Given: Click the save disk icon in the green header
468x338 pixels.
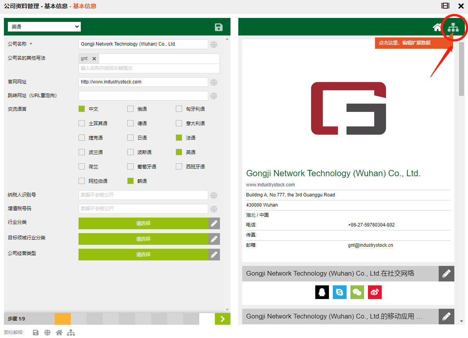Looking at the screenshot, I should tap(219, 27).
